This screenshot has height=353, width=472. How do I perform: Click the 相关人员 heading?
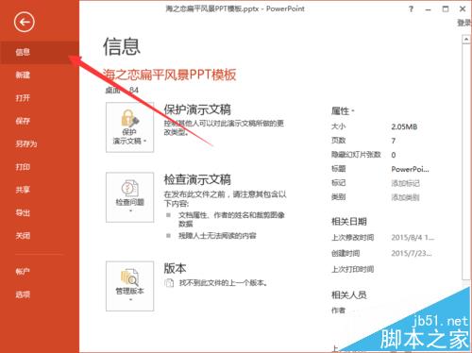tap(349, 294)
